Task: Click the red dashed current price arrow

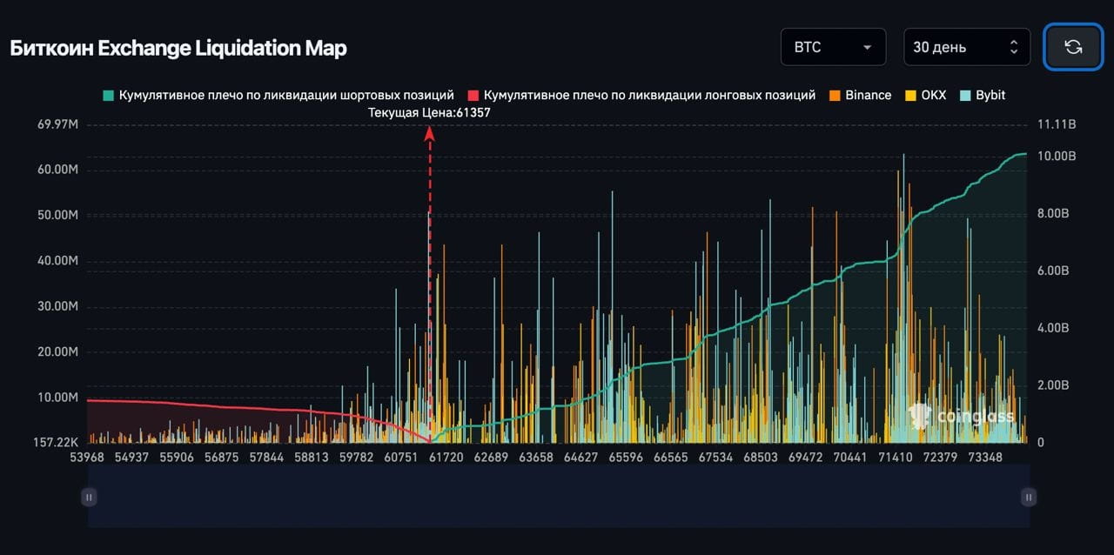Action: pyautogui.click(x=429, y=278)
